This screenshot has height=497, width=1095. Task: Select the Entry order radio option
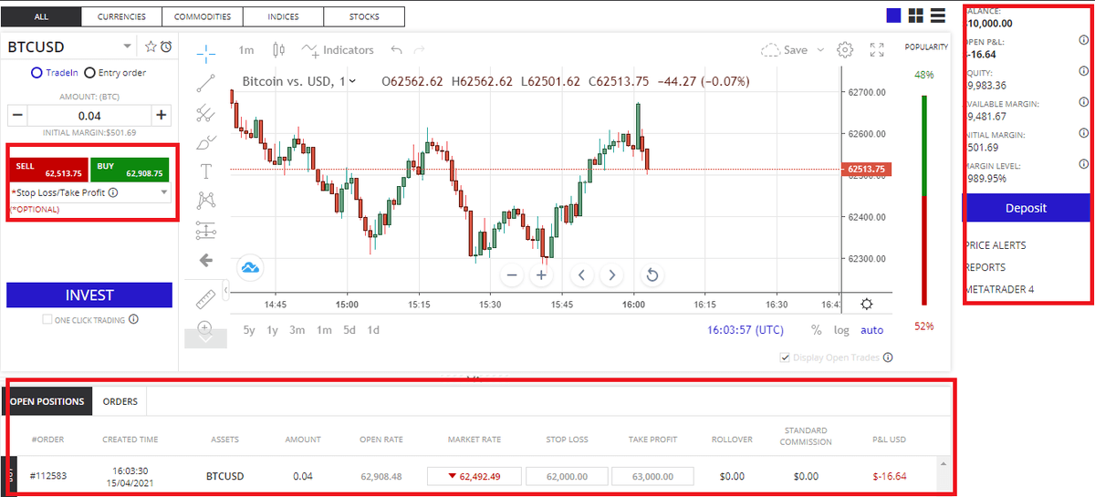click(90, 73)
